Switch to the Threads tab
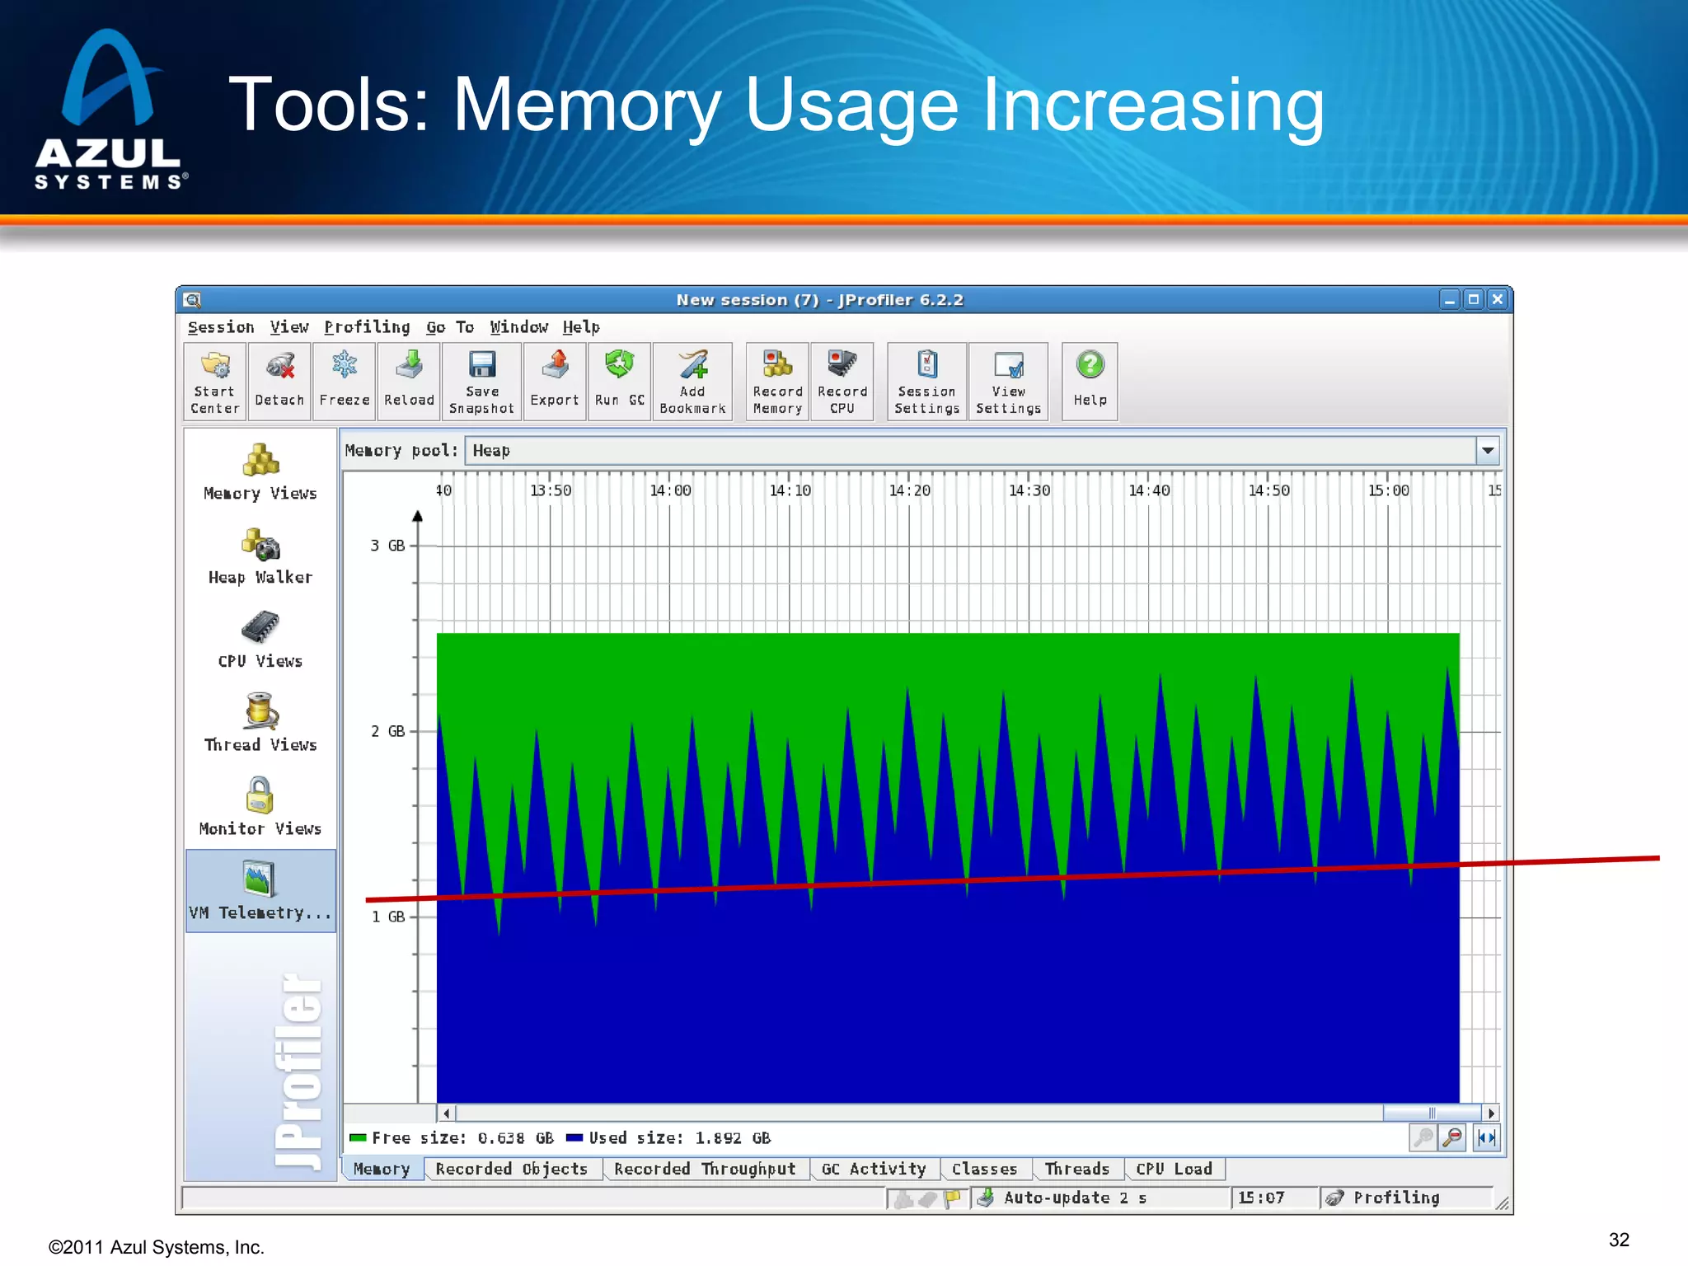1688x1266 pixels. [x=1076, y=1169]
